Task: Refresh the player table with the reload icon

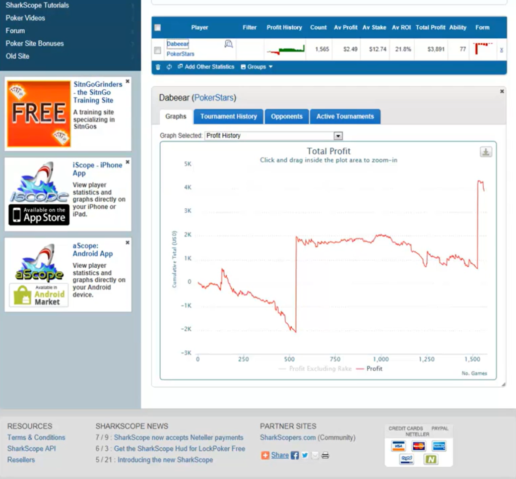Action: click(169, 67)
